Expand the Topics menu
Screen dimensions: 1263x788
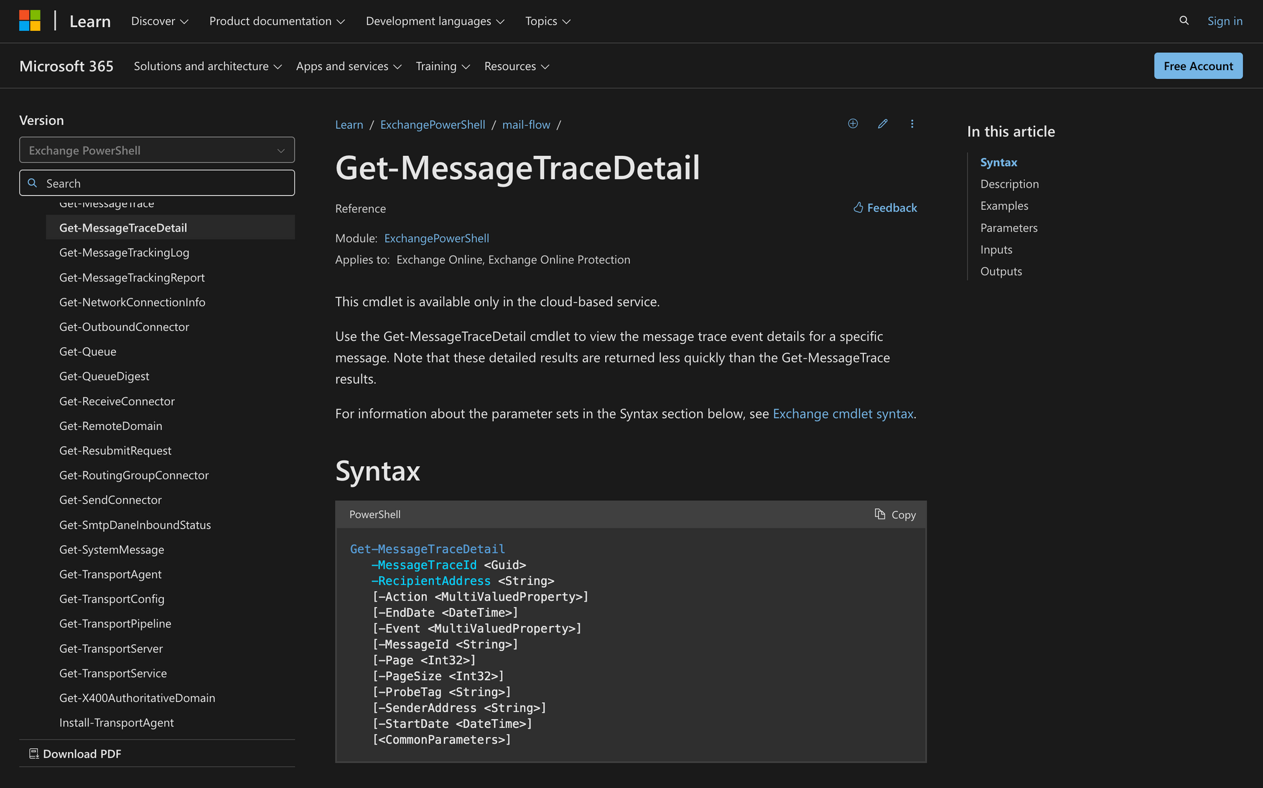[x=548, y=21]
